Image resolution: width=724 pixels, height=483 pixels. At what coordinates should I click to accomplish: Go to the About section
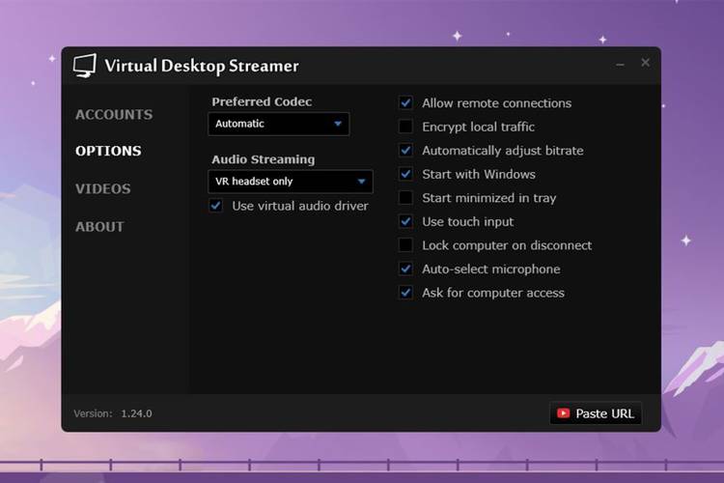tap(99, 226)
